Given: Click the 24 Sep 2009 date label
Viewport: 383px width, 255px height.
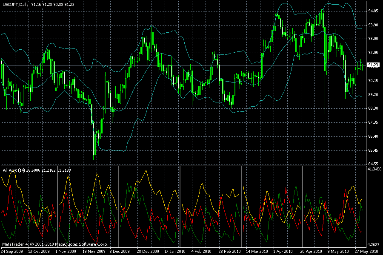Looking at the screenshot, I should (x=12, y=251).
